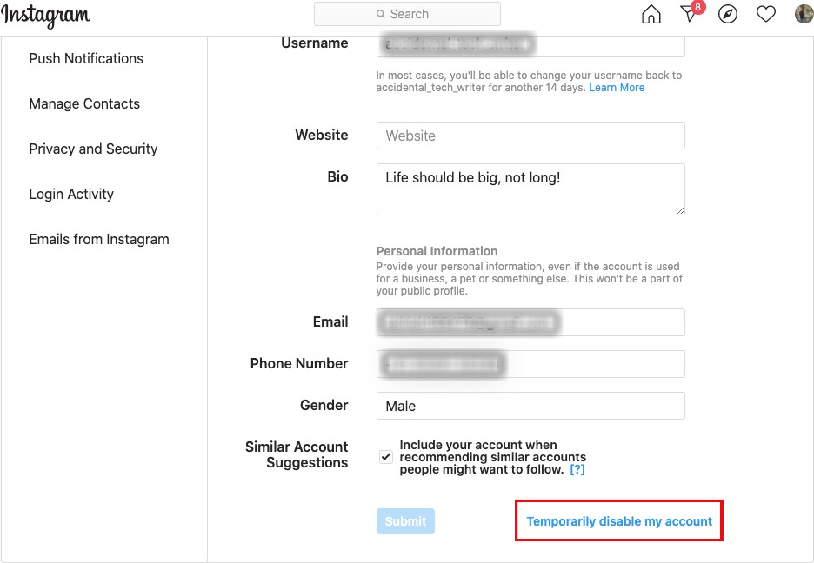Select the Gender field showing Male
Viewport: 814px width, 563px height.
(530, 406)
